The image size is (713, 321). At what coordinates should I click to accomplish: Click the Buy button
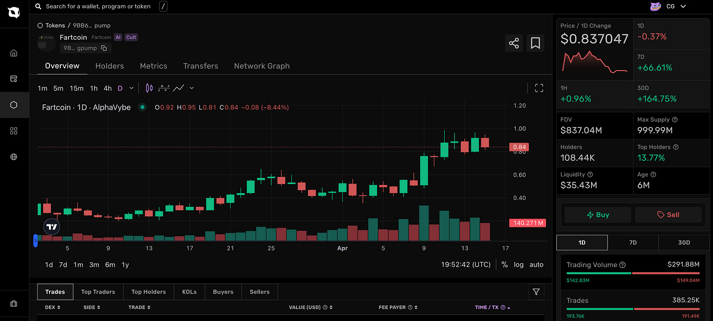click(598, 215)
